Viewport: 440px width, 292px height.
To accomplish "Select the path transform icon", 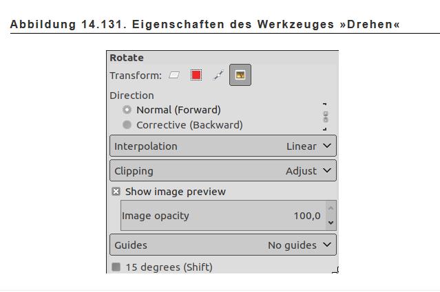I will click(x=218, y=76).
